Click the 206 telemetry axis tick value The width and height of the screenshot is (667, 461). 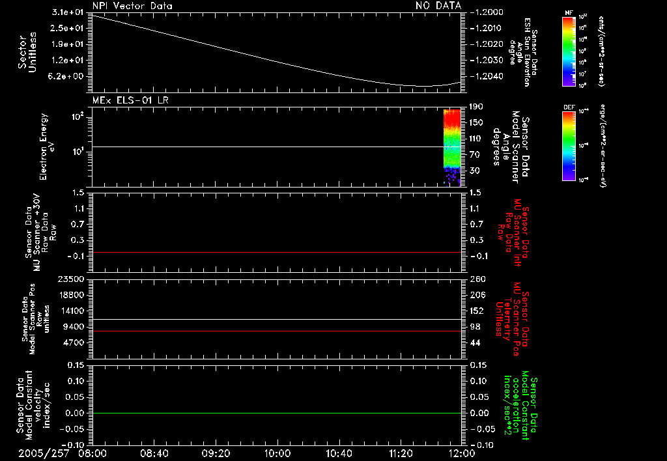(477, 295)
